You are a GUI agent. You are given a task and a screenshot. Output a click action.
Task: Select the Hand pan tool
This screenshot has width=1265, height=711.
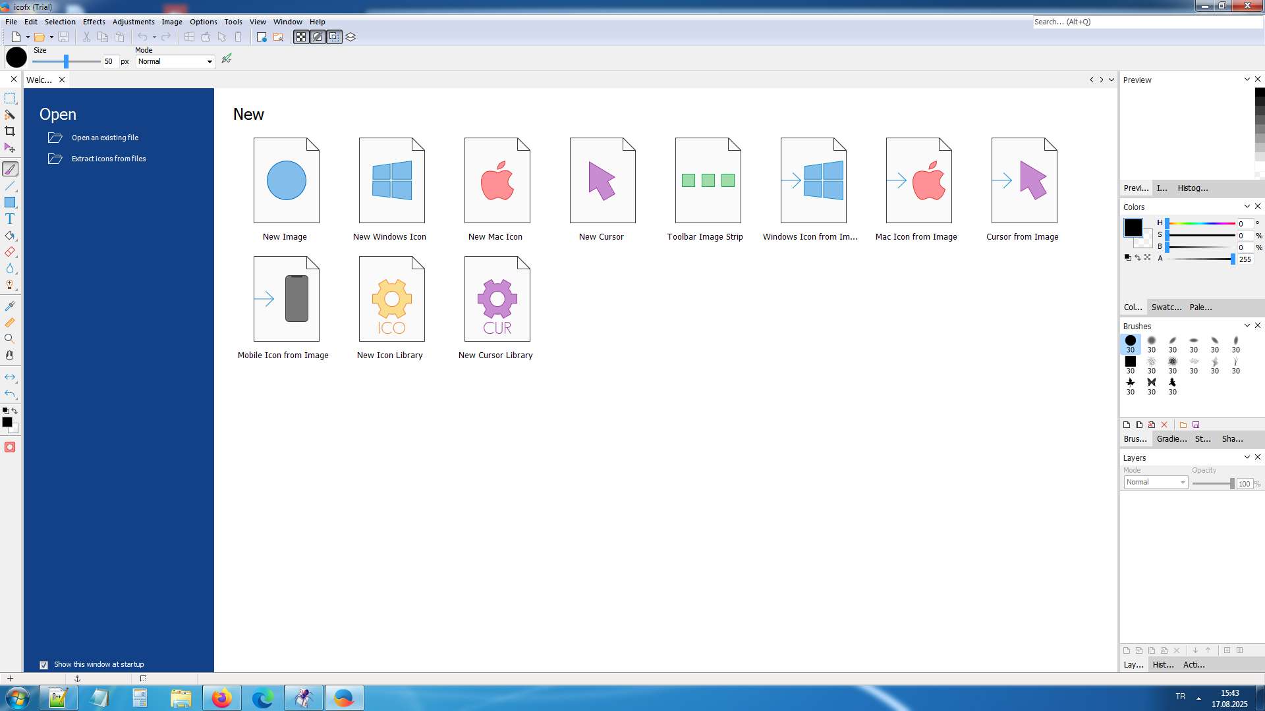pos(10,355)
